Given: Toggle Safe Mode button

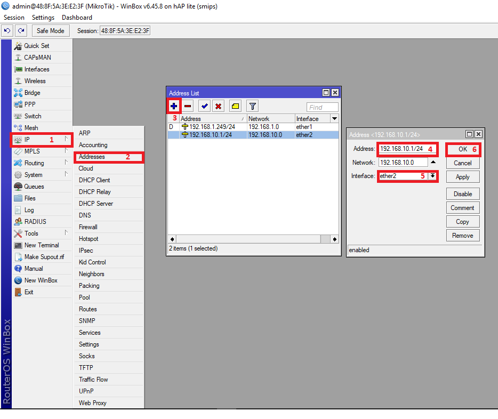Looking at the screenshot, I should (x=51, y=31).
